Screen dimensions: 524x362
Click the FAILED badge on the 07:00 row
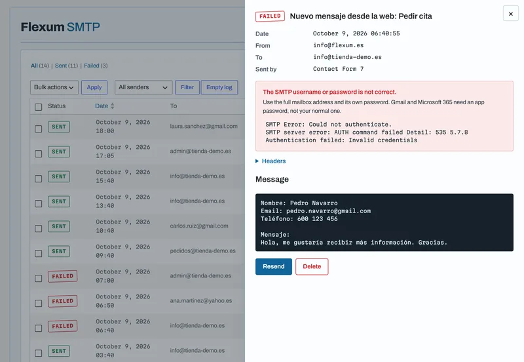pos(62,276)
